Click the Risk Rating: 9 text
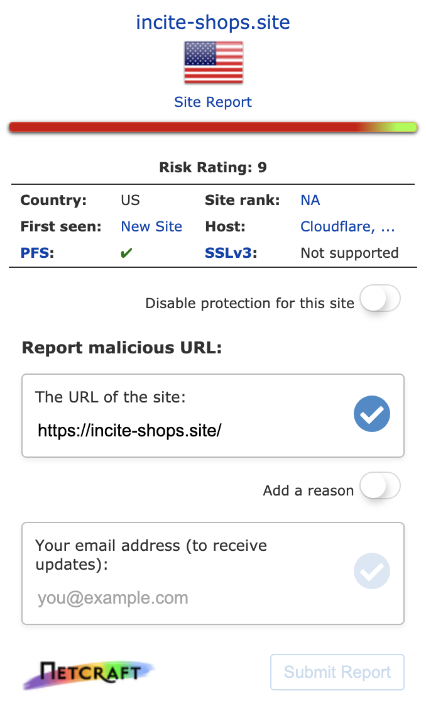426x703 pixels. 213,167
